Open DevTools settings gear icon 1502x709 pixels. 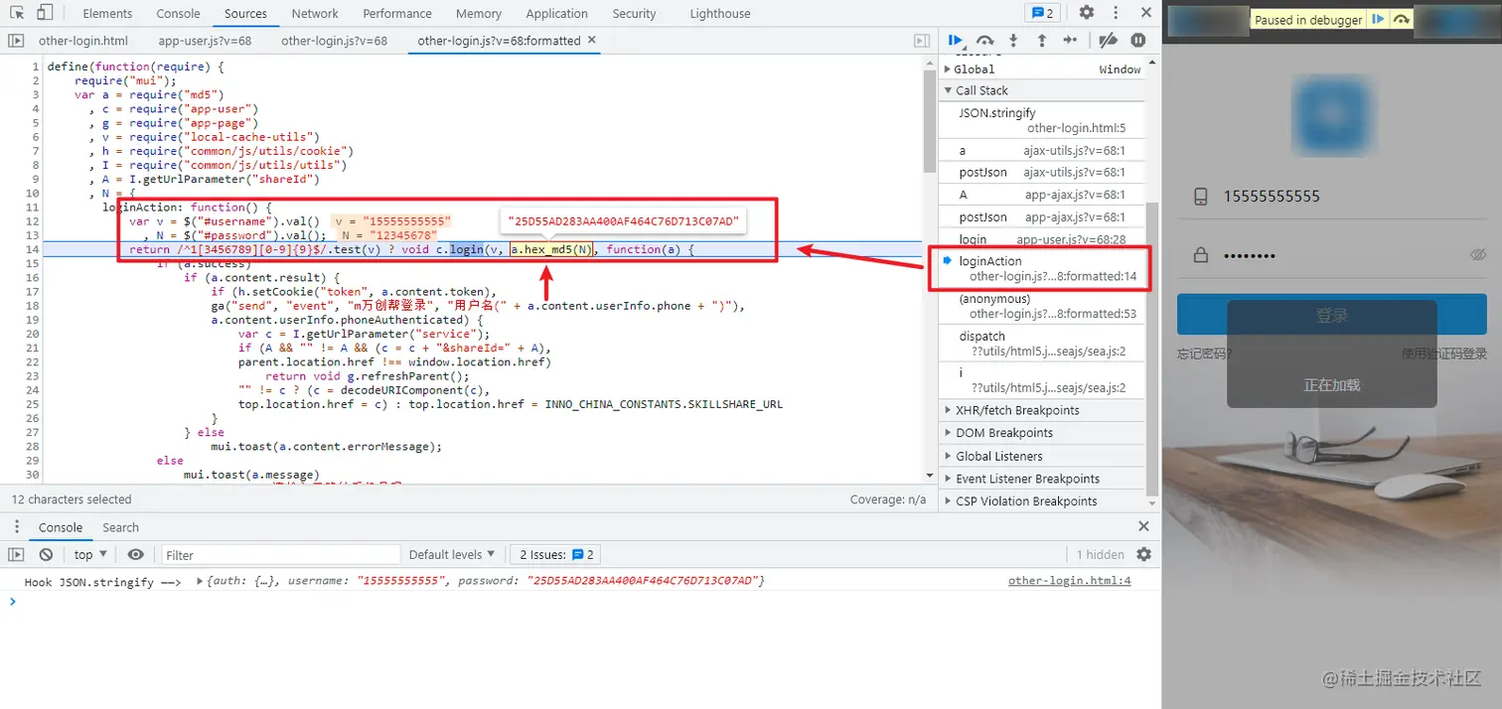coord(1087,13)
